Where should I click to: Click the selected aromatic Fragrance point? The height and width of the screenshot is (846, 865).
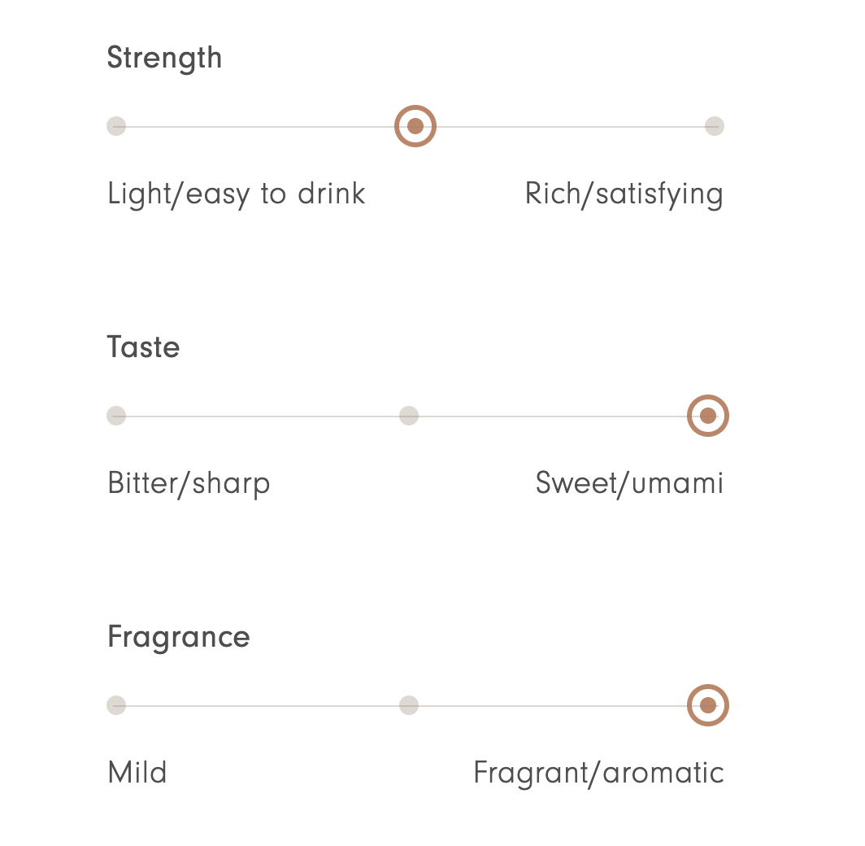(x=707, y=705)
